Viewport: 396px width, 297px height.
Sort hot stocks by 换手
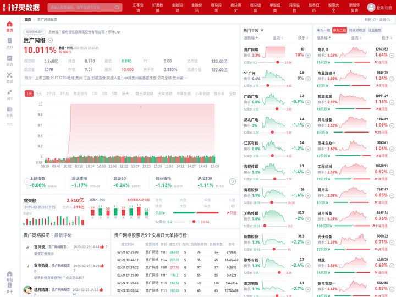pyautogui.click(x=303, y=38)
